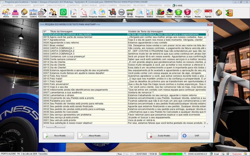
Task: Open the FINANCEIRO menu
Action: (125, 5)
